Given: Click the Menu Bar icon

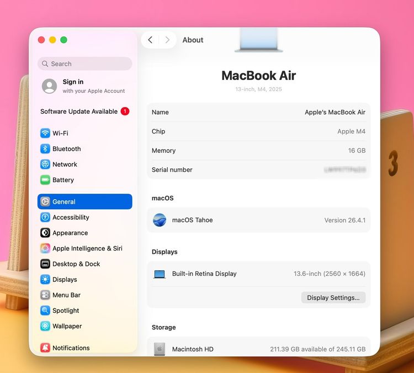Looking at the screenshot, I should point(45,295).
